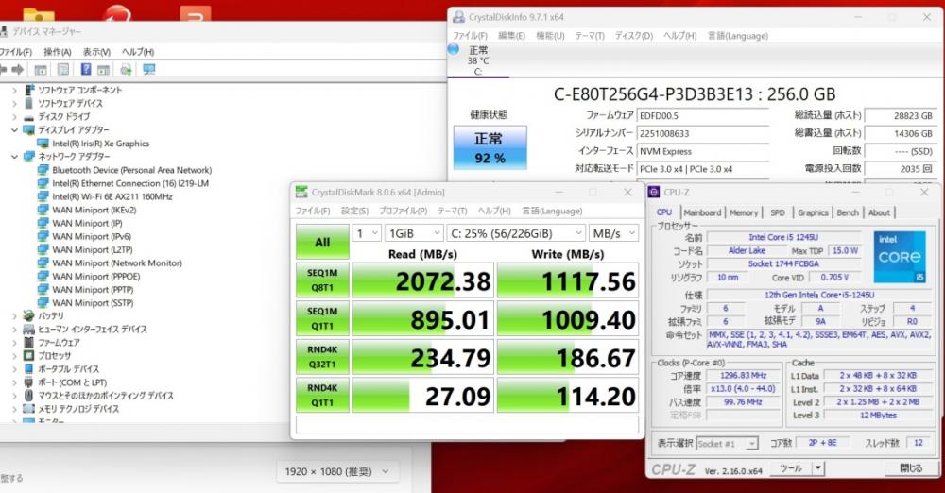Click the scan hardware monitor icon in toolbar
Viewport: 945px width, 493px height.
149,69
